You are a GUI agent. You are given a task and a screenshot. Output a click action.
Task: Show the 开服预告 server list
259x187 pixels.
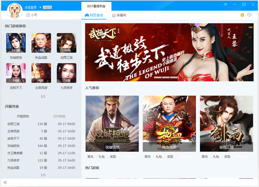[24, 116]
